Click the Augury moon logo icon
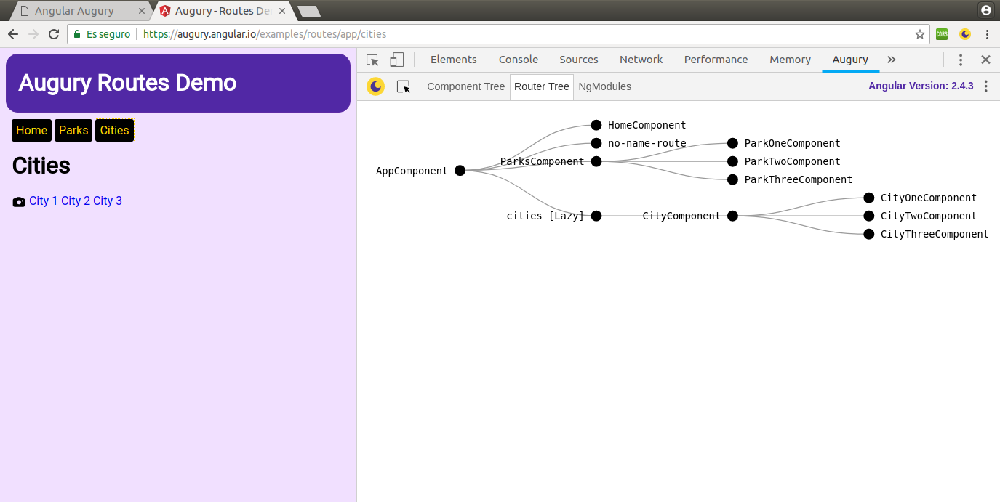 [x=375, y=86]
